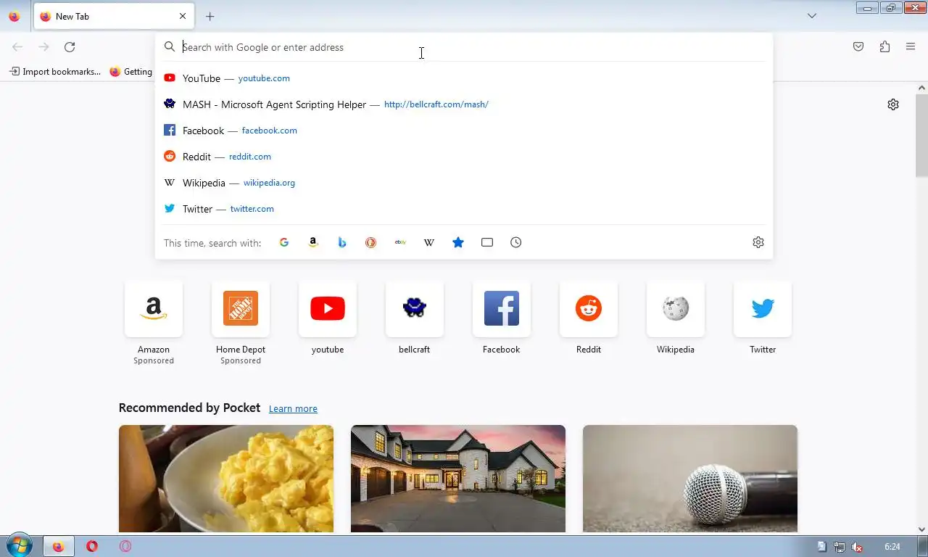Click the Save to Pocket icon

tap(858, 46)
